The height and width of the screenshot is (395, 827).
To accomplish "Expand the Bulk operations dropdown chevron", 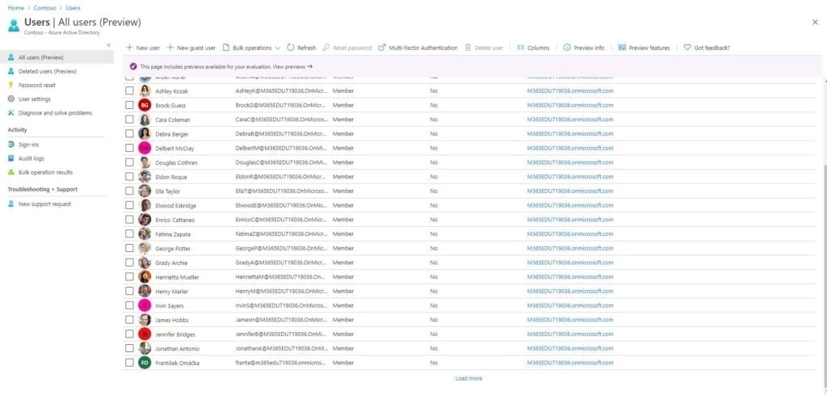I will 278,48.
